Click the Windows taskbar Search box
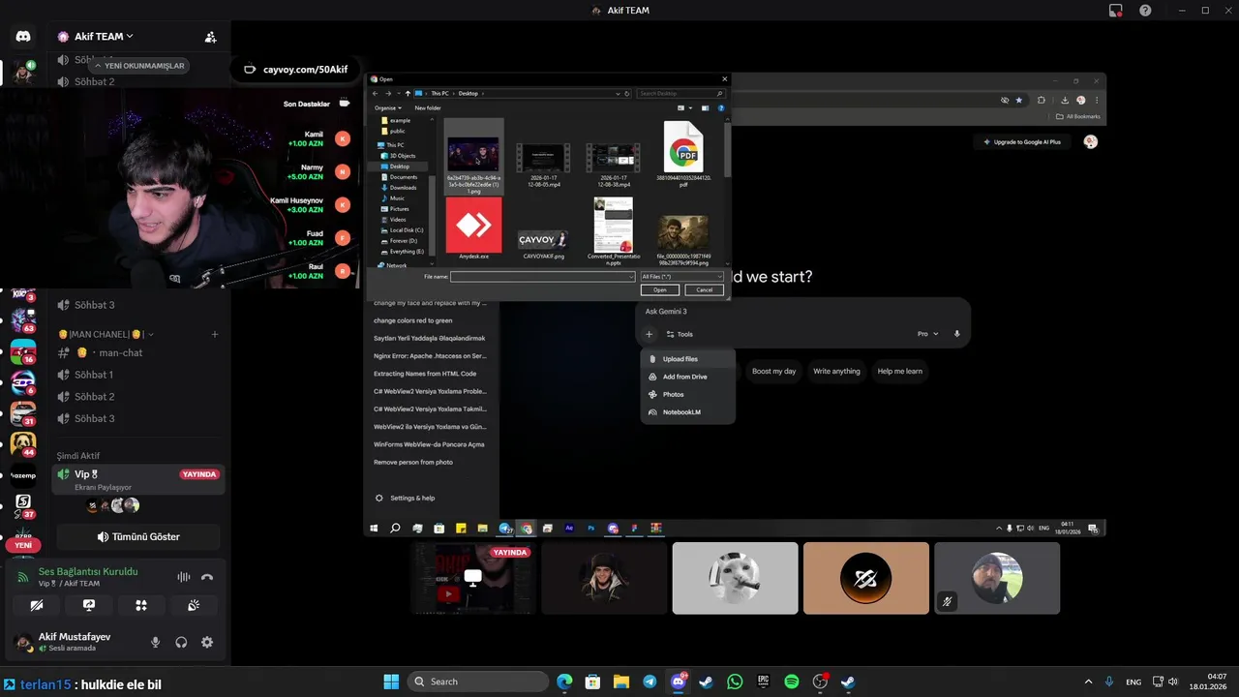1239x697 pixels. 478,682
